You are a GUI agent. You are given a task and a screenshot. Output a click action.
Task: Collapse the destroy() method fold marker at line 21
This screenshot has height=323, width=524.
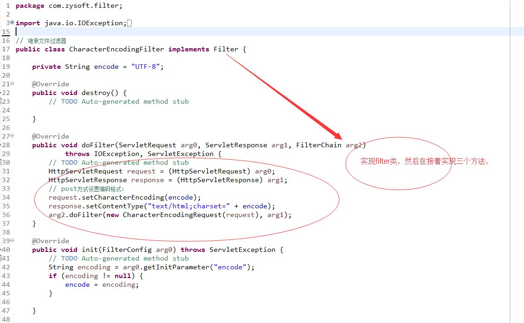[x=12, y=83]
